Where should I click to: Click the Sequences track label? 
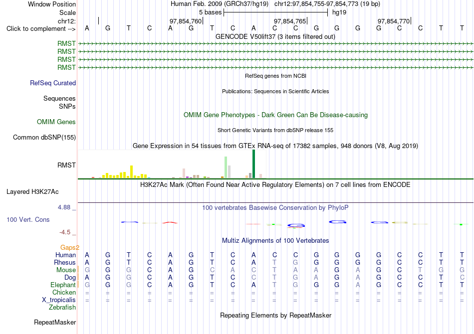coord(59,98)
